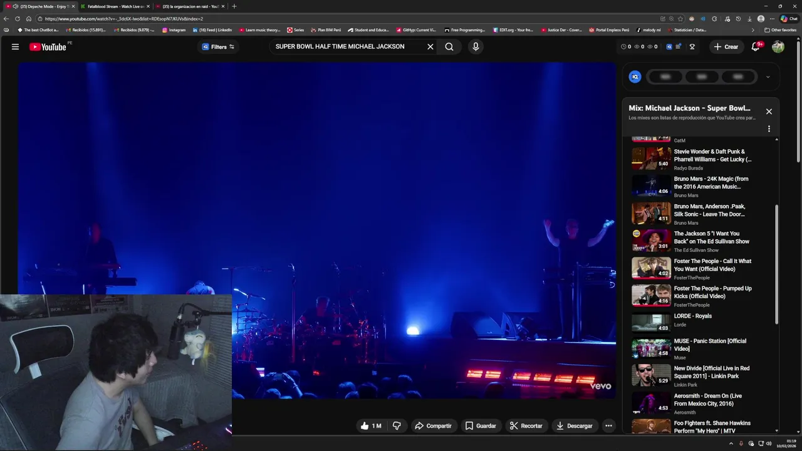Dislike the video with thumbs-down
This screenshot has width=802, height=451.
397,426
